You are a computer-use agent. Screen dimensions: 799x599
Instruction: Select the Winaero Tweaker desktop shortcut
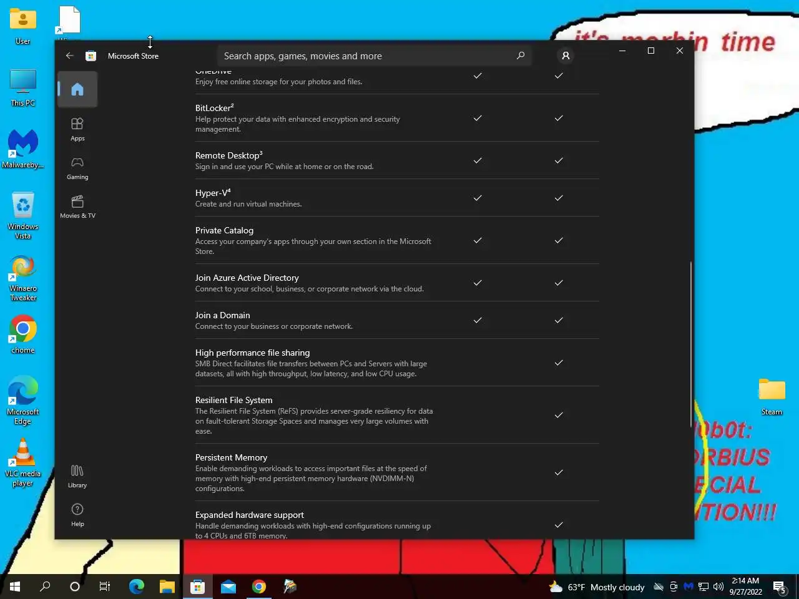(23, 278)
